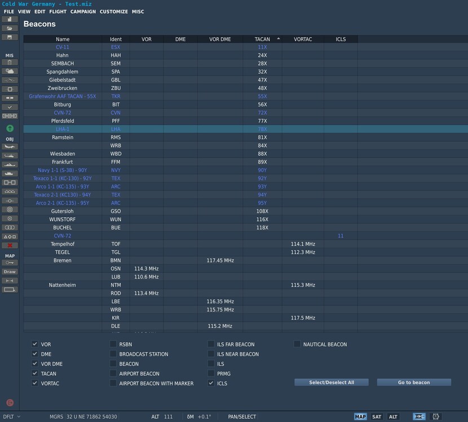Click the new mission file icon
468x422 pixels.
pos(10,19)
